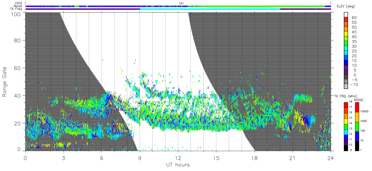Click the 45 label on ELEV colorbar

click(354, 32)
